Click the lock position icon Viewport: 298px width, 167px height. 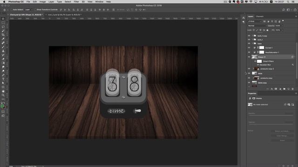click(x=261, y=30)
